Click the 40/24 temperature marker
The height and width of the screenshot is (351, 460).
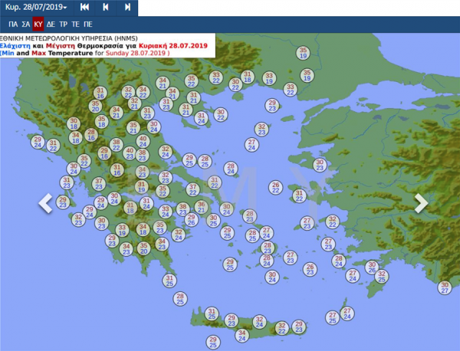tap(143, 141)
